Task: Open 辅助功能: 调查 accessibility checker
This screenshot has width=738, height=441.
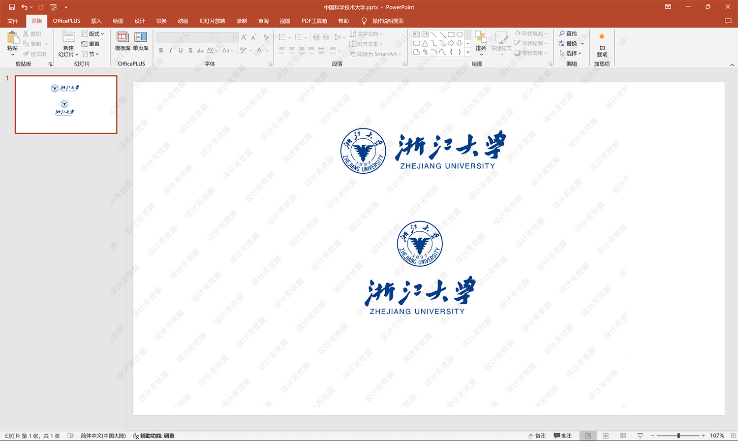Action: point(154,436)
